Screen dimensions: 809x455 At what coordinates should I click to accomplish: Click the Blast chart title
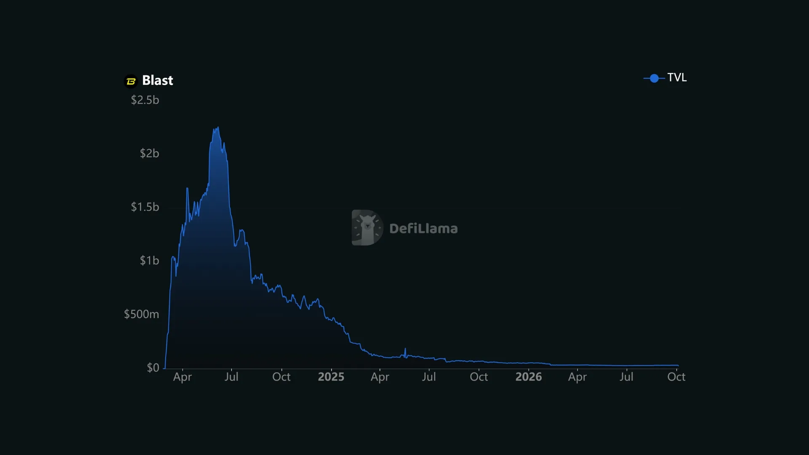tap(158, 80)
